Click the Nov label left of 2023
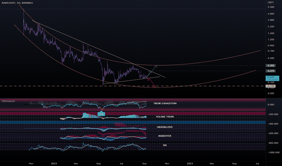Image resolution: width=282 pixels, height=166 pixels. 167,164
